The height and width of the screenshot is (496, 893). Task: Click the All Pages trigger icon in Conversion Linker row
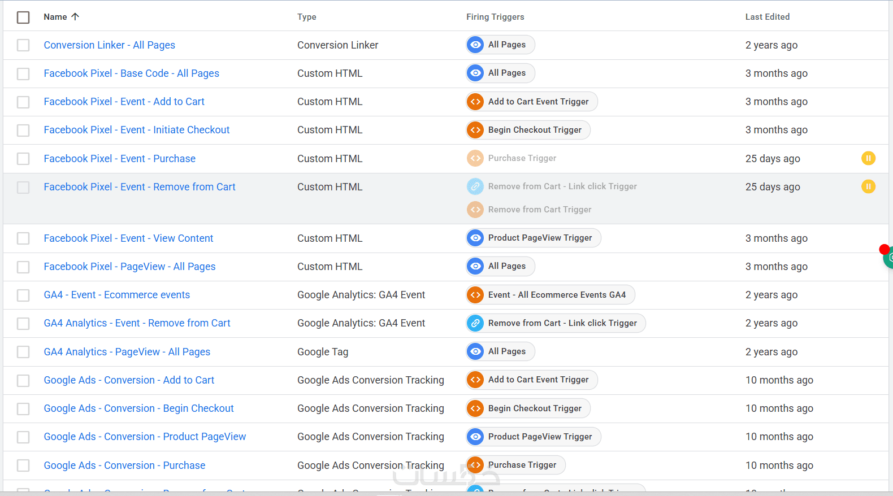476,45
